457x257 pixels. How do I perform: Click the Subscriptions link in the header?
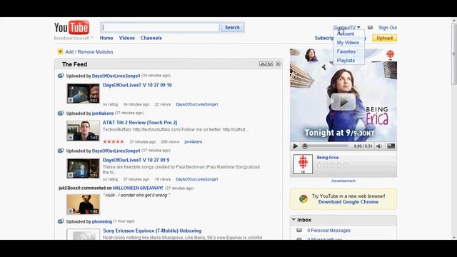(324, 38)
